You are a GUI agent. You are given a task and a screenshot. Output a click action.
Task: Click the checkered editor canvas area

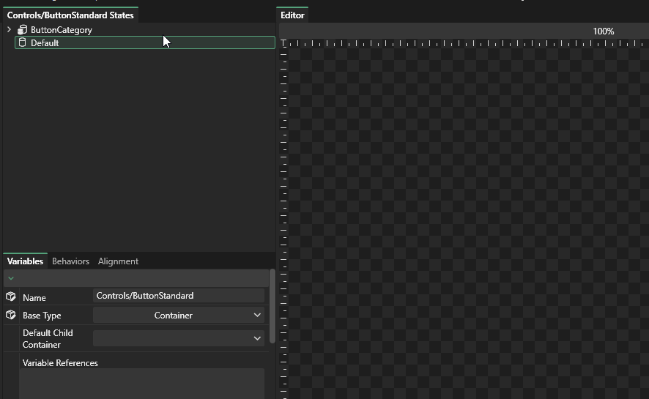click(x=469, y=220)
